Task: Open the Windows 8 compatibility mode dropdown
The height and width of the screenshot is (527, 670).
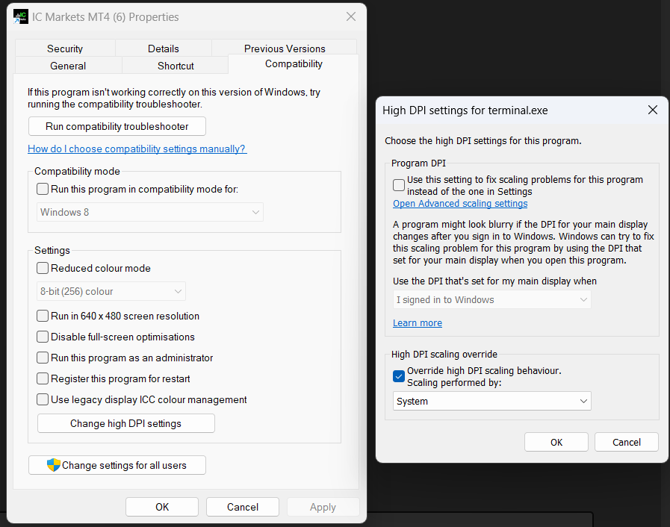Action: pos(150,212)
